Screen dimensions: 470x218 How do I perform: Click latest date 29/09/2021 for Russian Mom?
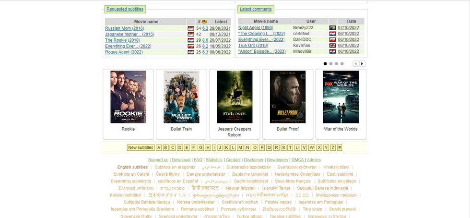tap(220, 28)
